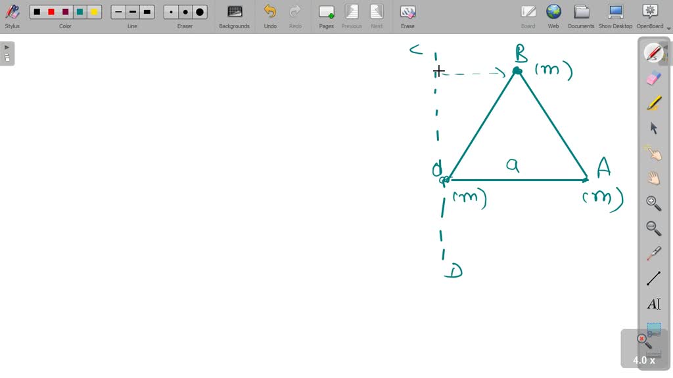673x378 pixels.
Task: Add a new page with Pages
Action: pos(327,16)
